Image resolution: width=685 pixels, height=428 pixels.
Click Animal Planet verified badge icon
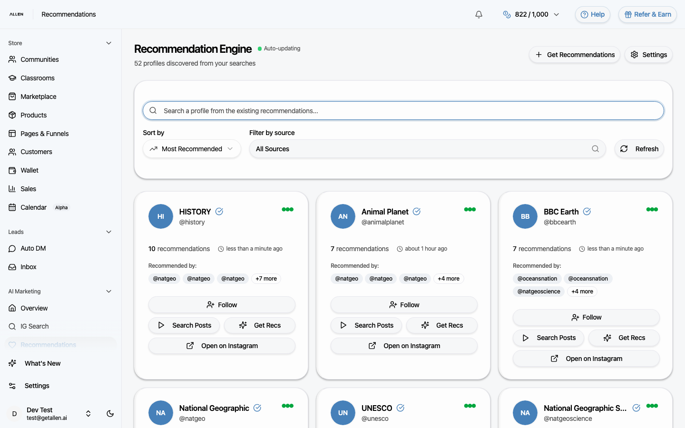[x=417, y=212]
